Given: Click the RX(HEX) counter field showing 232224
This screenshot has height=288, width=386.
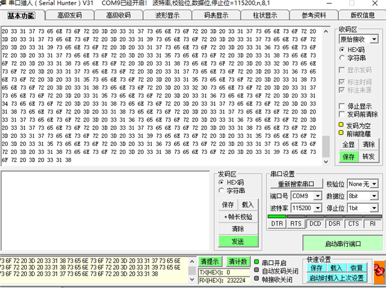Looking at the screenshot, I should 224,280.
